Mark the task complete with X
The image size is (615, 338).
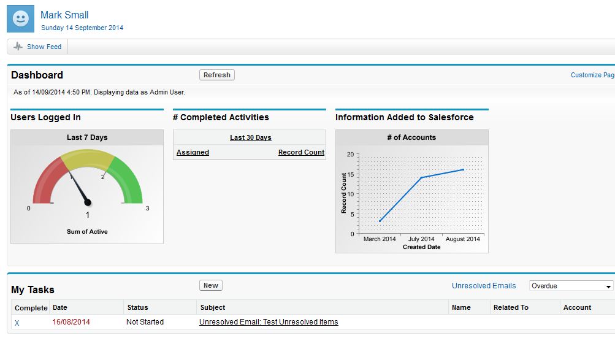[x=17, y=323]
